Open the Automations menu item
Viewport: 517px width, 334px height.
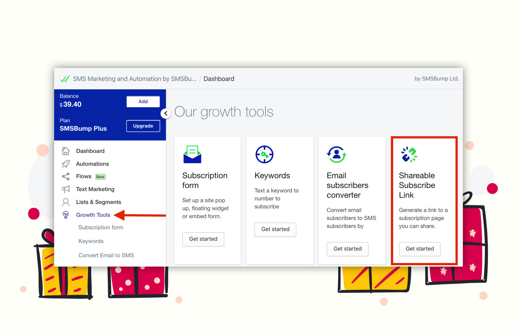coord(92,164)
